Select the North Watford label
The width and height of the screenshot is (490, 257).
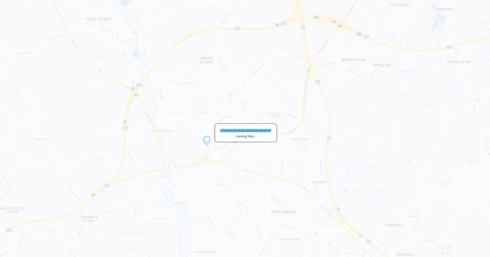click(284, 212)
